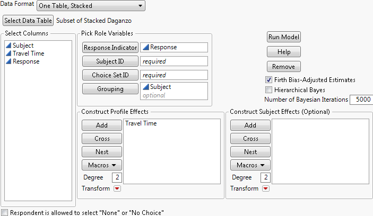Enable the Hierarchical Bayes checkbox
The height and width of the screenshot is (216, 373).
[x=270, y=89]
